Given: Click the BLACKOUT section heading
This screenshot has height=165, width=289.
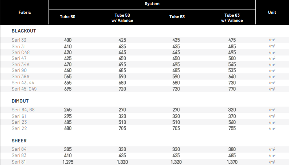Looking at the screenshot, I should 24,31.
